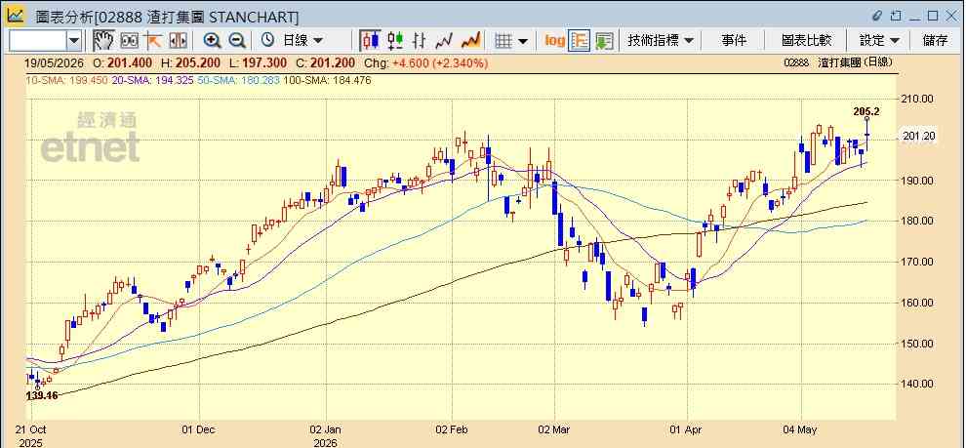The height and width of the screenshot is (448, 966).
Task: Switch to line chart type
Action: click(444, 41)
